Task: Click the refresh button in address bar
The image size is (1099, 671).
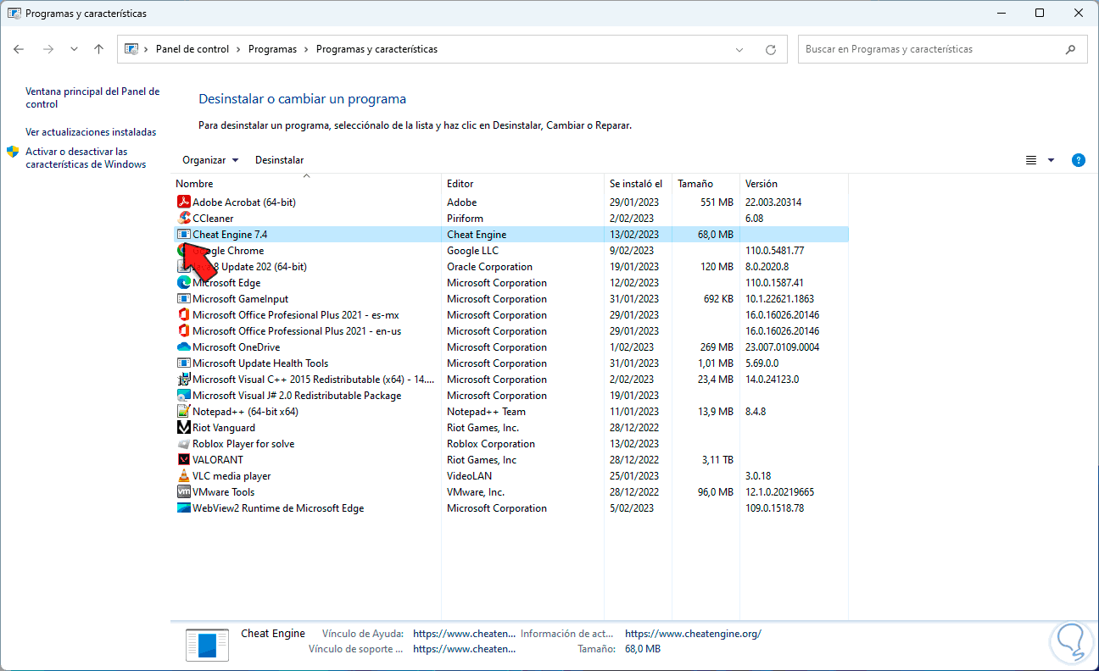Action: (x=770, y=49)
